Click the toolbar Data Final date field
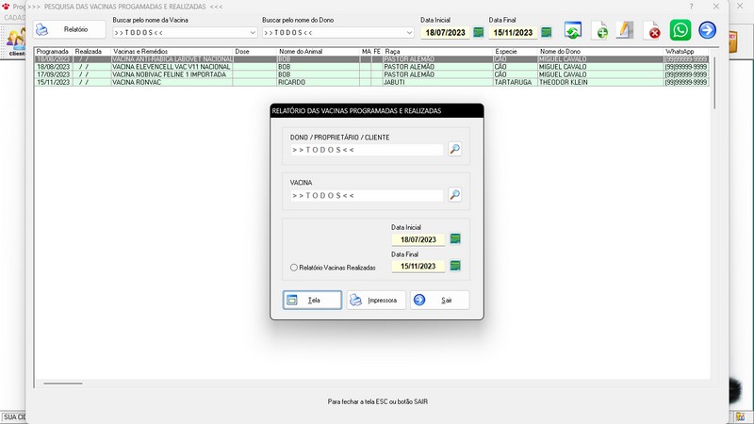 [513, 33]
